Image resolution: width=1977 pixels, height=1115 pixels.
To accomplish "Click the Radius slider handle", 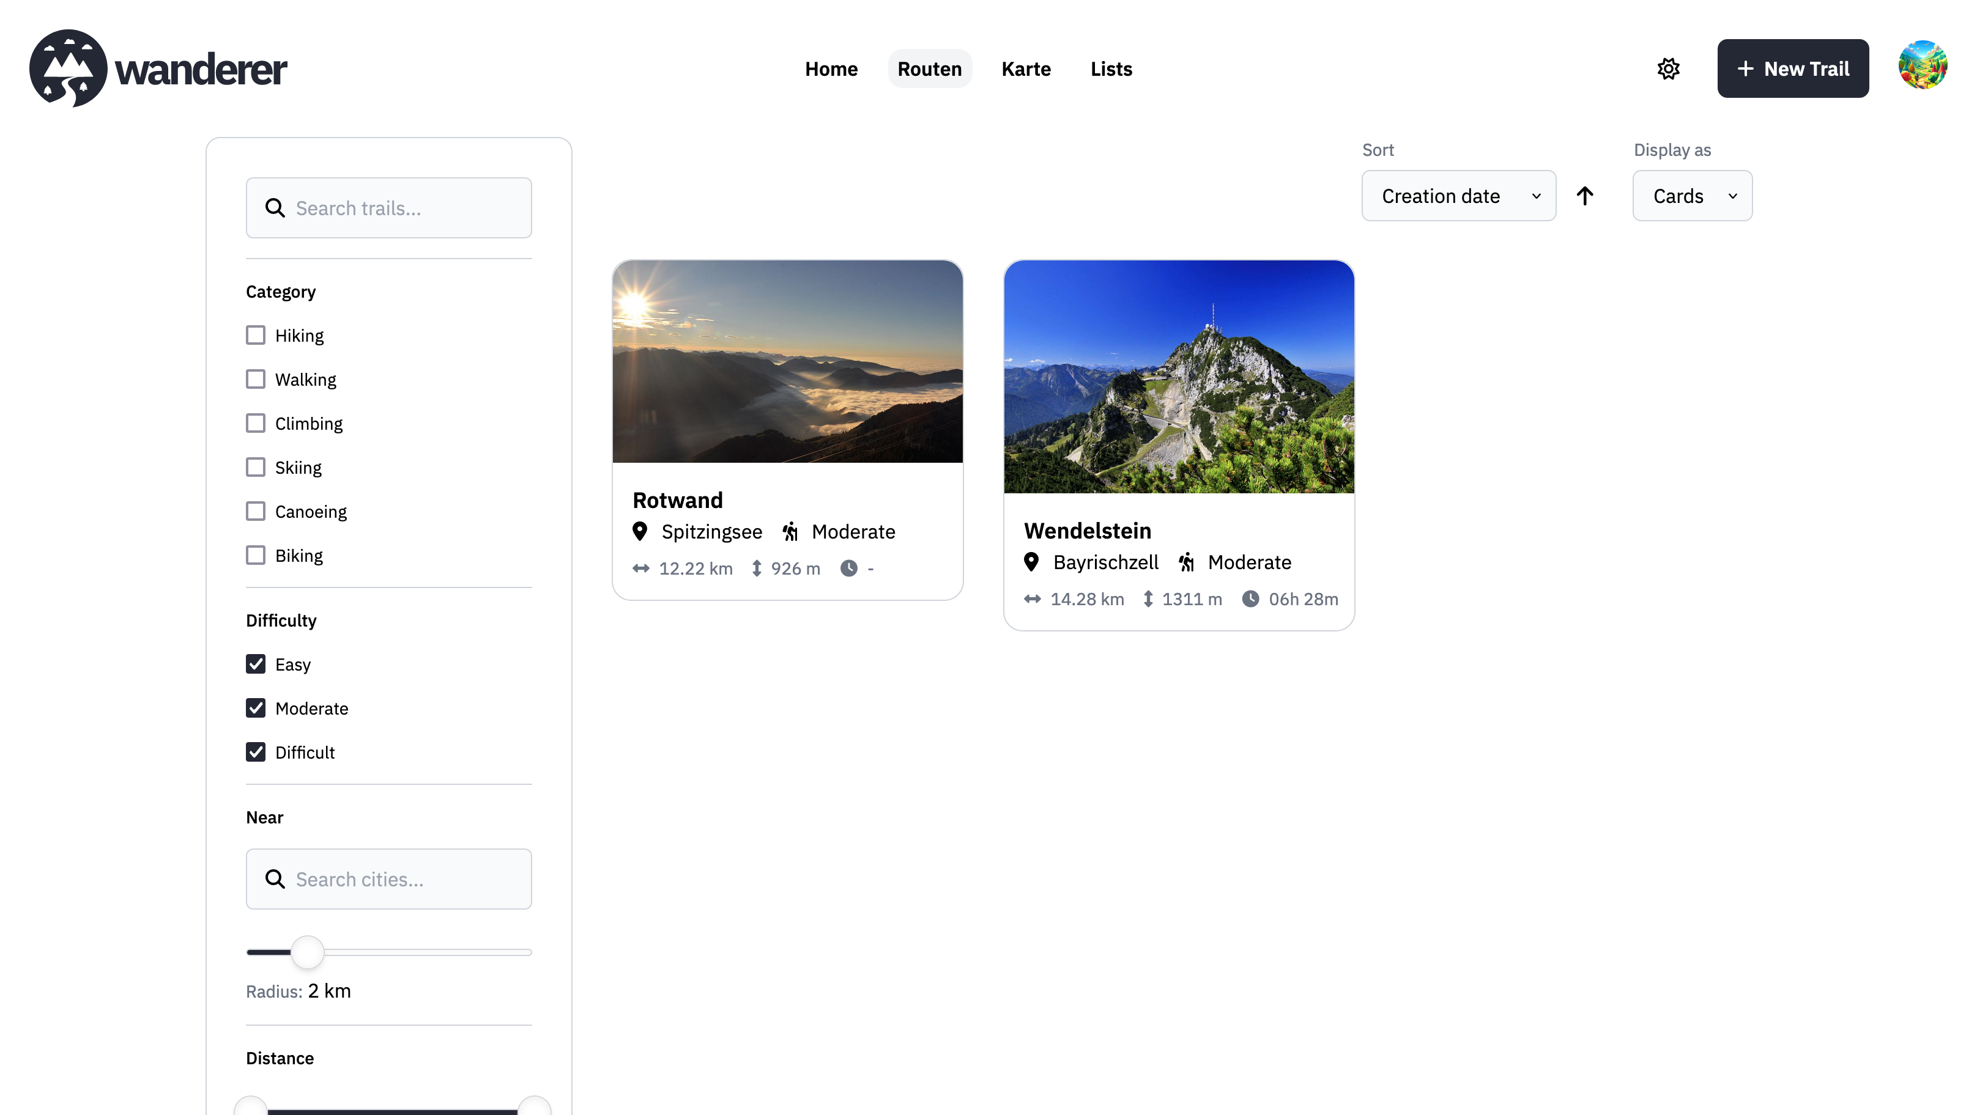I will coord(307,952).
